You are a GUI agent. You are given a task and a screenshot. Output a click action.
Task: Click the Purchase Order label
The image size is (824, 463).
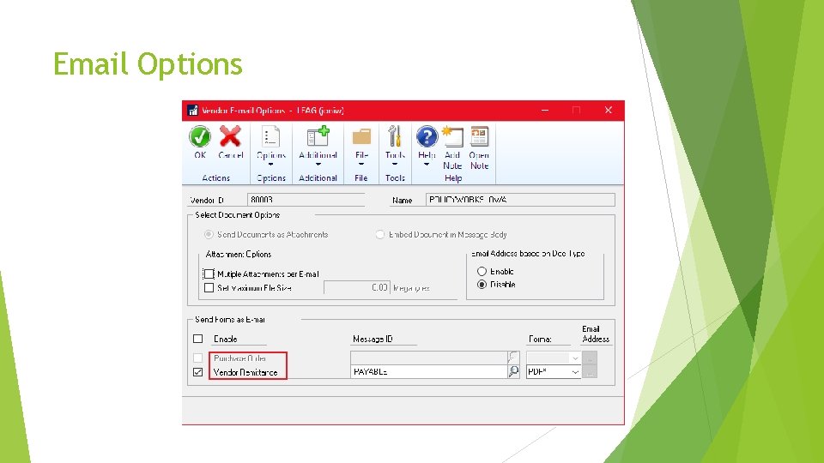tap(239, 358)
